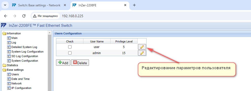Click the 'Не защищено' security indicator
The image size is (251, 91).
point(45,16)
